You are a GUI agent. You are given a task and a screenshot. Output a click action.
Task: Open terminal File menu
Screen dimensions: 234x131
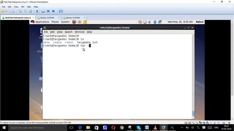(46, 32)
